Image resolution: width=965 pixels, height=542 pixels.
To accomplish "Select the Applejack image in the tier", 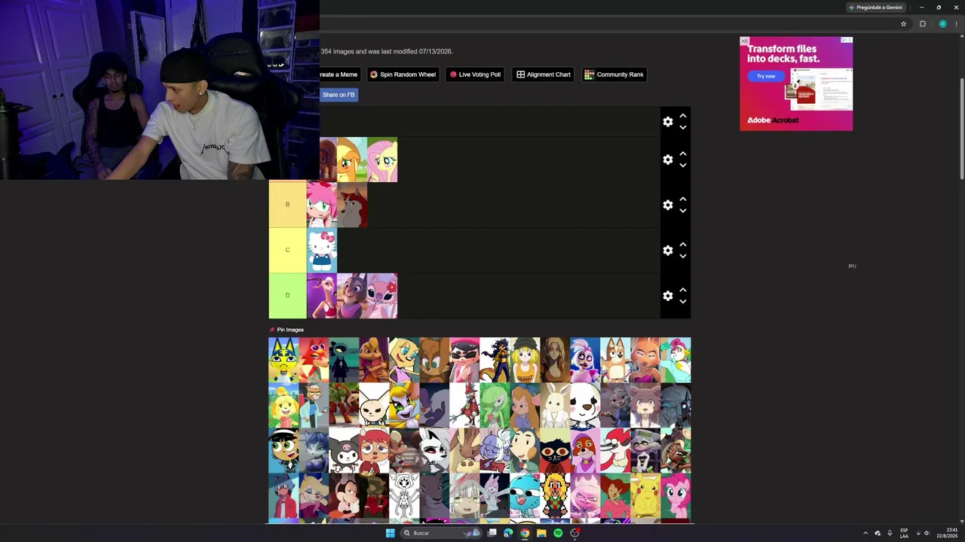I will click(x=352, y=160).
